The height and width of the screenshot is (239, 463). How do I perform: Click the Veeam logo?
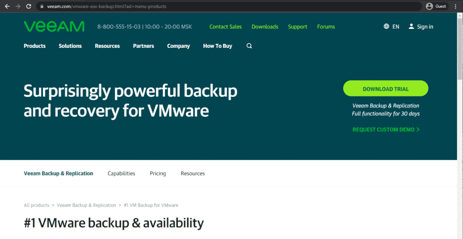54,27
